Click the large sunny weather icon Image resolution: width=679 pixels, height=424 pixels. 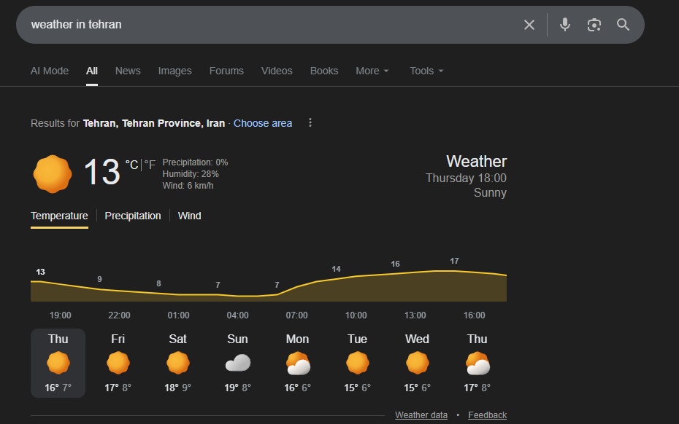pos(53,173)
